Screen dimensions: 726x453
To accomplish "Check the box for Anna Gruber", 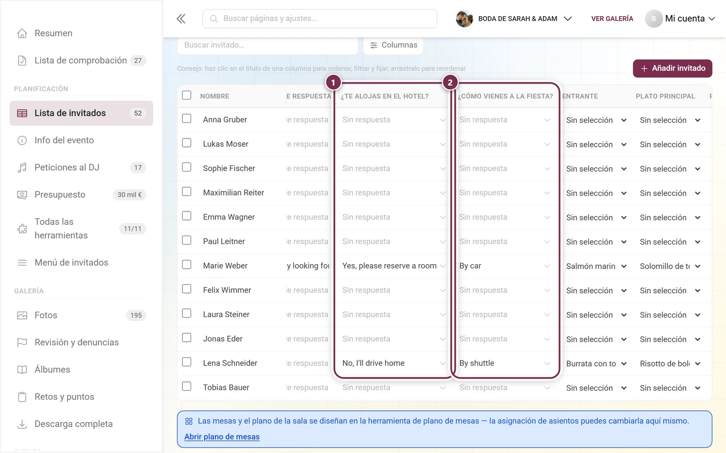I will click(187, 119).
